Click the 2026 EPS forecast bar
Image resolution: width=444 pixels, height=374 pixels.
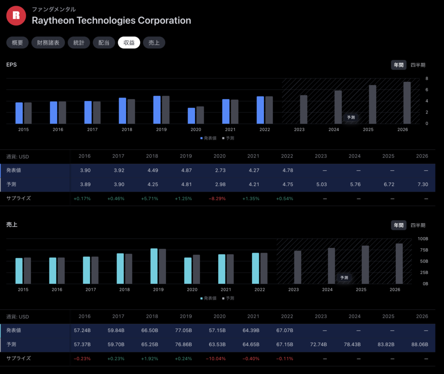[x=407, y=103]
